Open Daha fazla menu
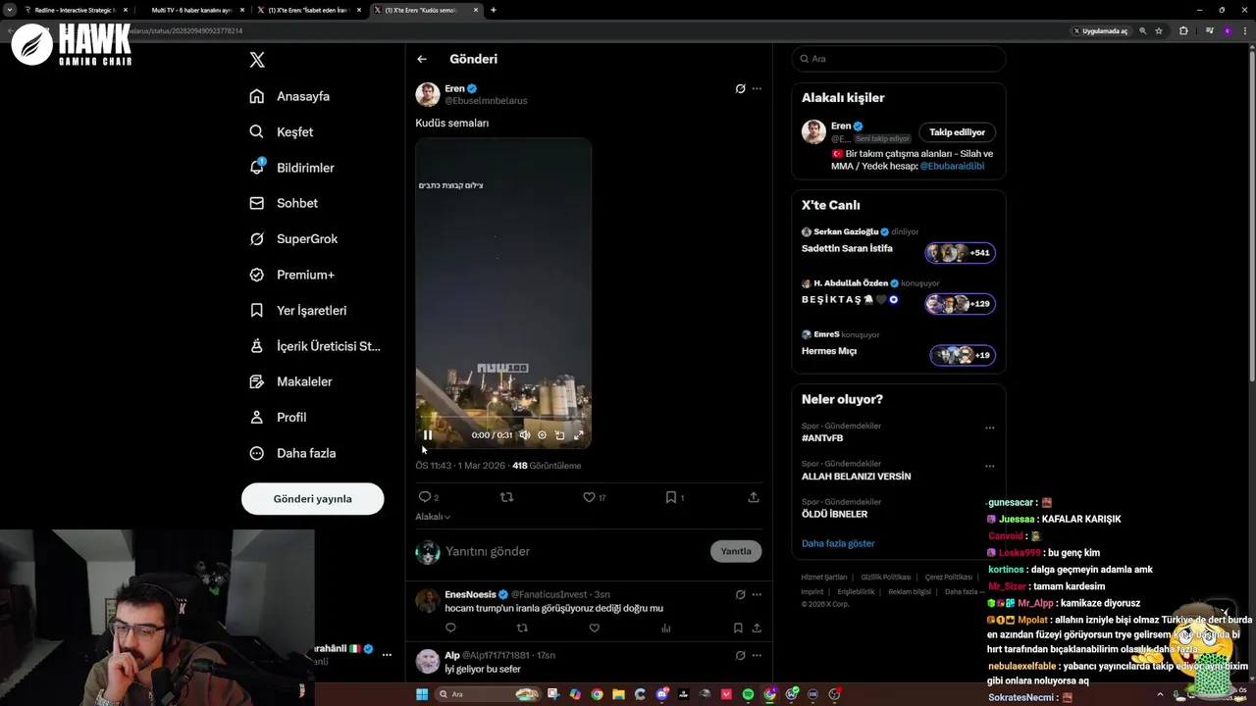 (x=292, y=453)
